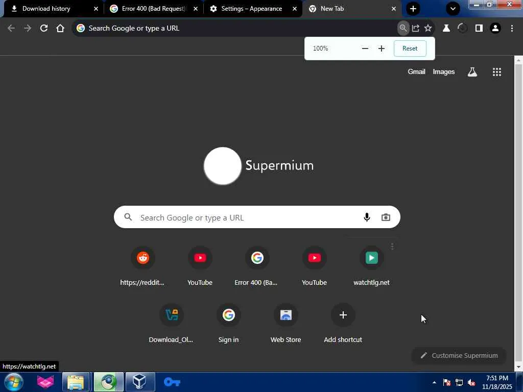The height and width of the screenshot is (392, 523).
Task: Open Search Labs flask on the page
Action: (472, 72)
